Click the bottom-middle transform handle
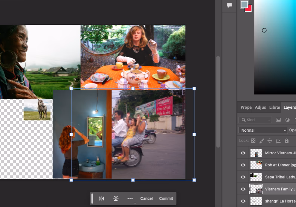 (133, 180)
